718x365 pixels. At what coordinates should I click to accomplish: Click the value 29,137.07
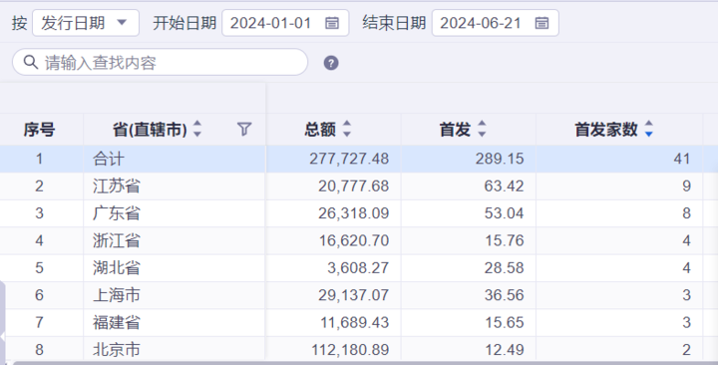coord(353,295)
